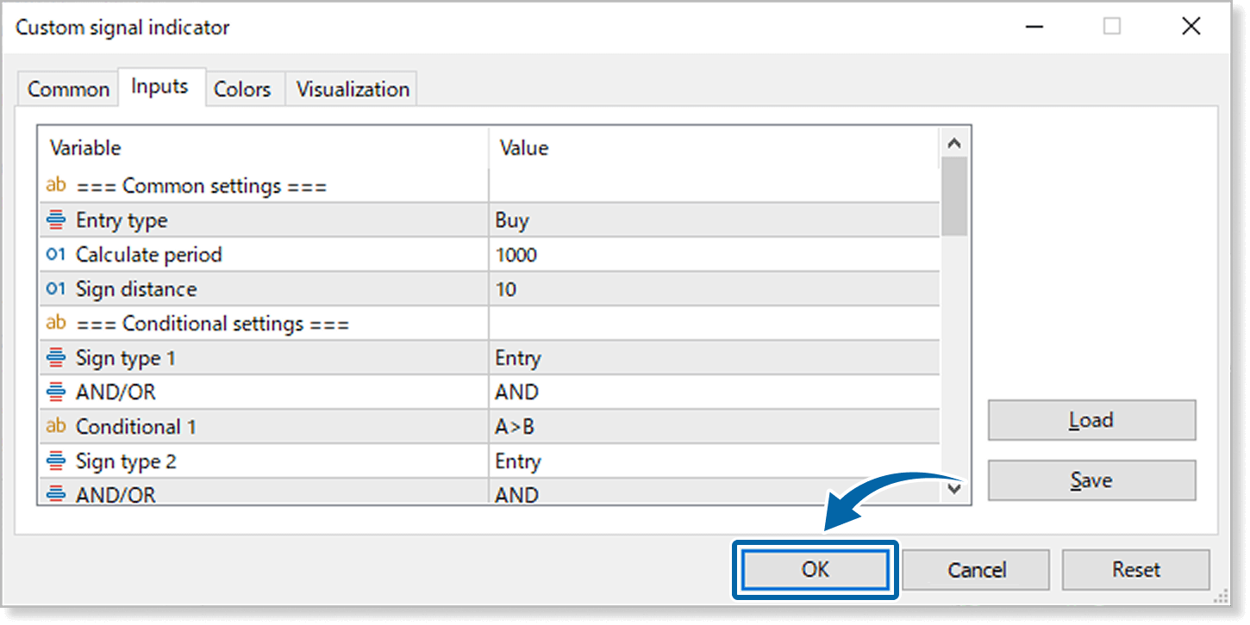Click the Load button
The height and width of the screenshot is (625, 1250).
(1091, 420)
